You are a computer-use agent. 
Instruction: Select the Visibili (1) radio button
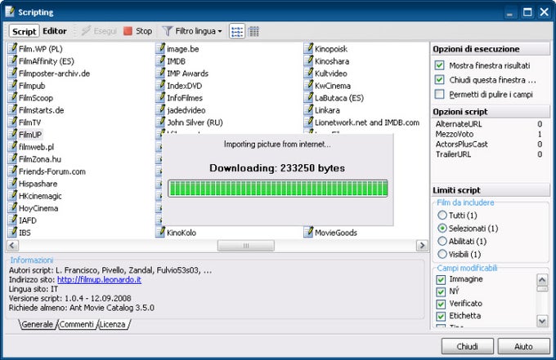pyautogui.click(x=442, y=254)
